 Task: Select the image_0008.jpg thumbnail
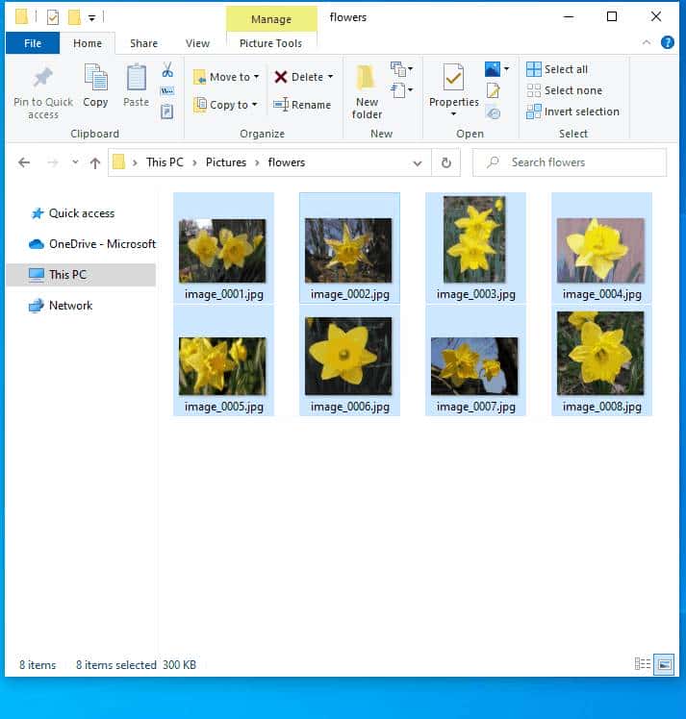click(601, 360)
